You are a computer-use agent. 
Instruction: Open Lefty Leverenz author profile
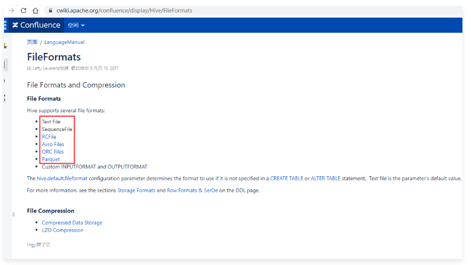(46, 68)
